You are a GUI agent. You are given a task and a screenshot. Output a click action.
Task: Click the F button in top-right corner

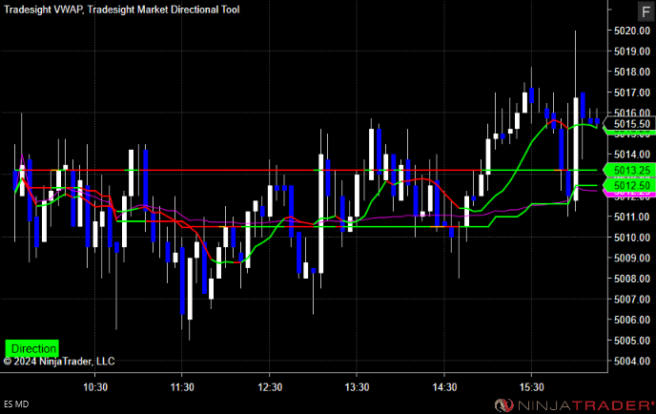click(646, 11)
